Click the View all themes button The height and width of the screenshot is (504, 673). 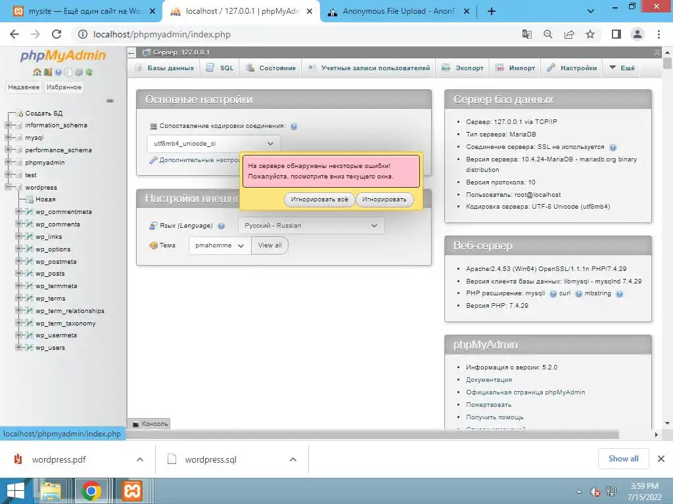(269, 245)
